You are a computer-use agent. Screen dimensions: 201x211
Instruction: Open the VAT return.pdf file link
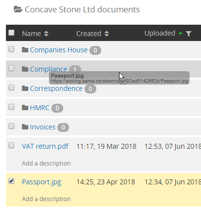click(x=45, y=146)
